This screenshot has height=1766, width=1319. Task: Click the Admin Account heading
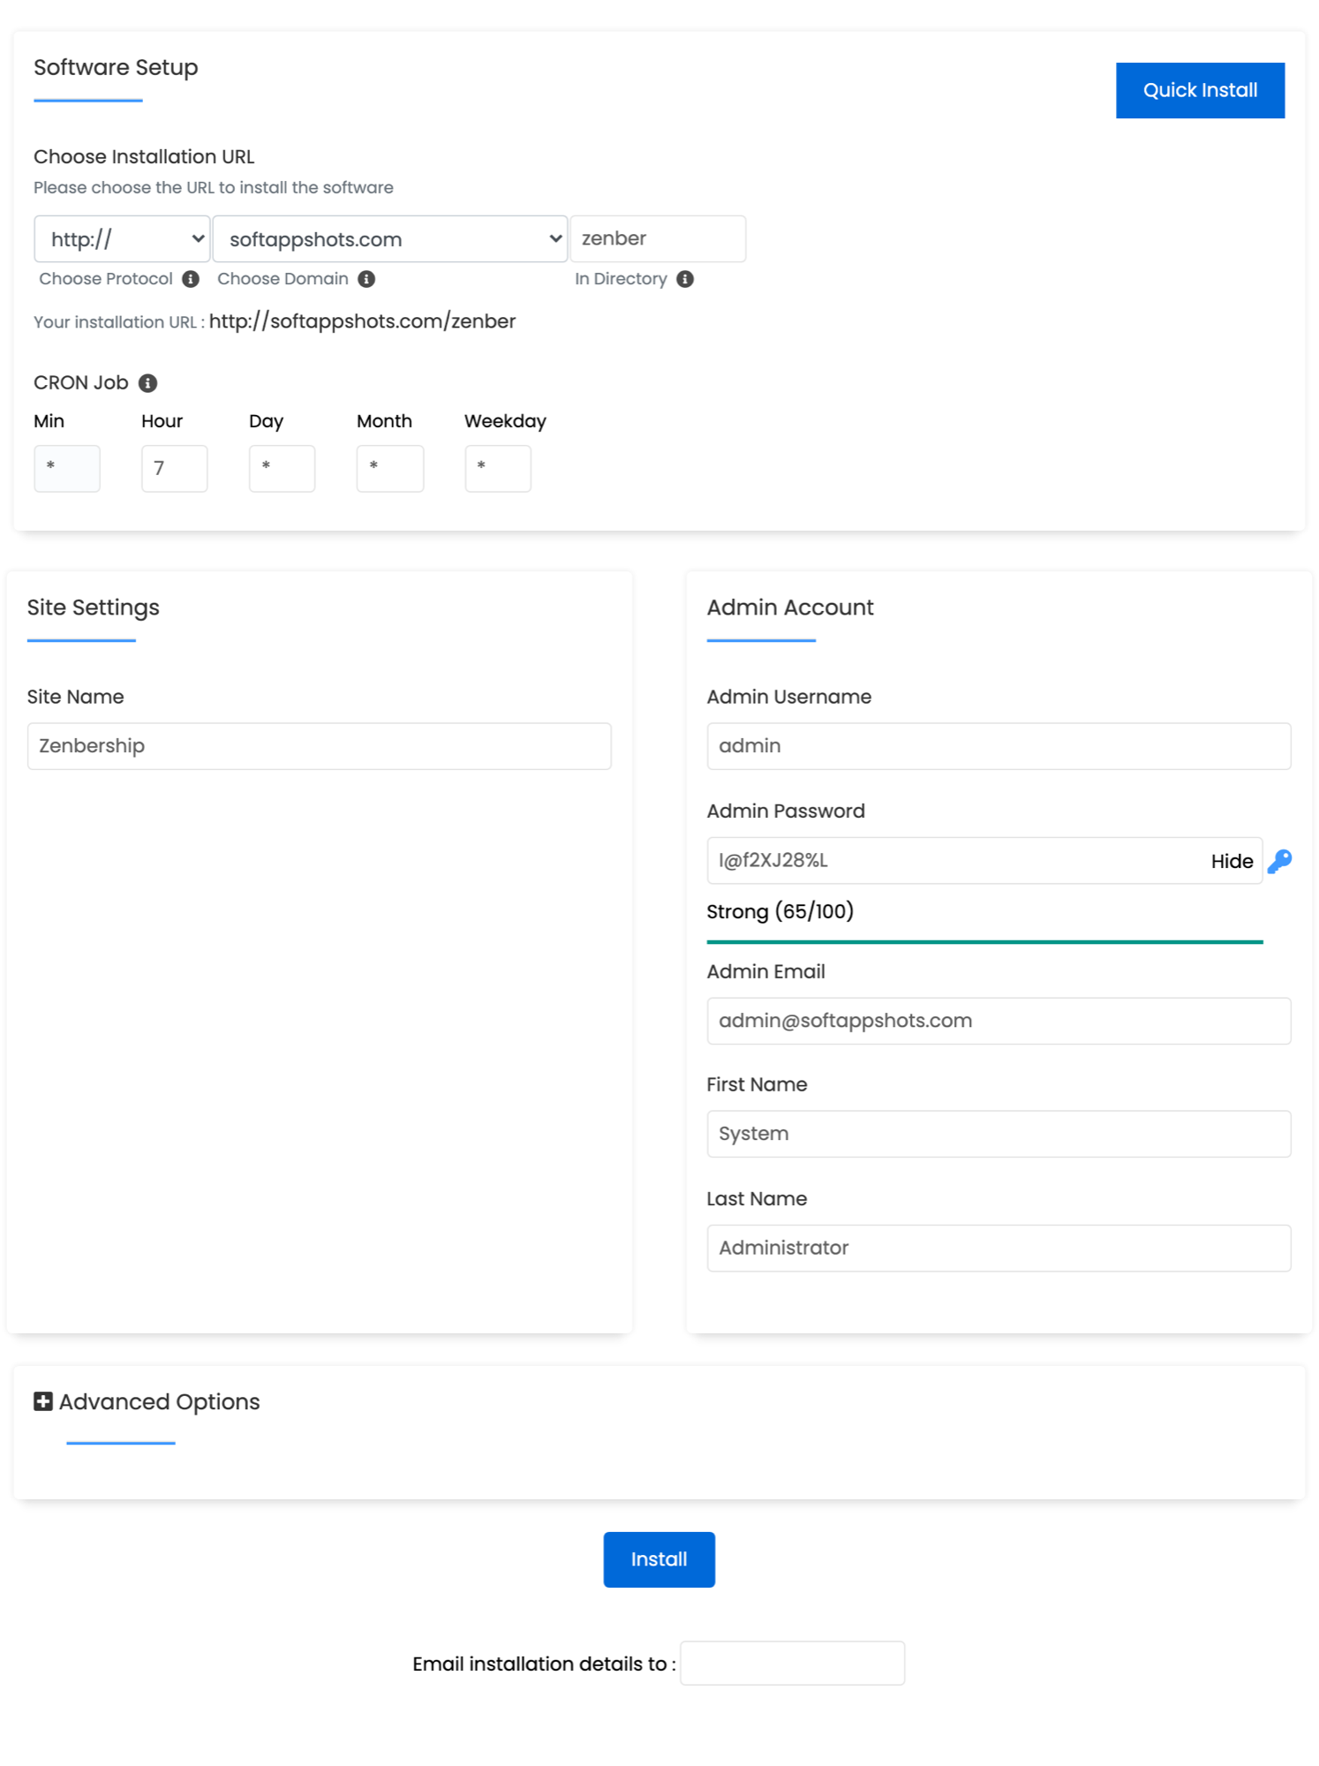pos(790,608)
